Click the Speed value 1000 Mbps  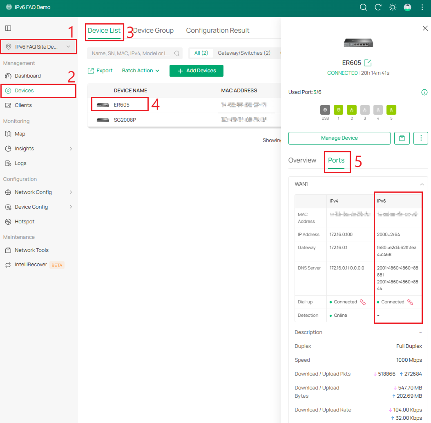409,360
